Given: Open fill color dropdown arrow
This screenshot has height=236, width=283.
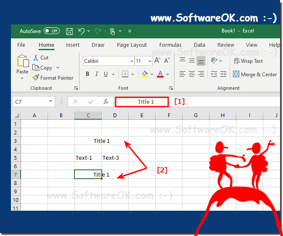Looking at the screenshot, I should (x=152, y=74).
